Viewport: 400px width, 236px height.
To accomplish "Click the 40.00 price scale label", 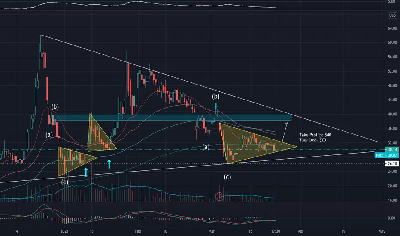I will [x=392, y=114].
